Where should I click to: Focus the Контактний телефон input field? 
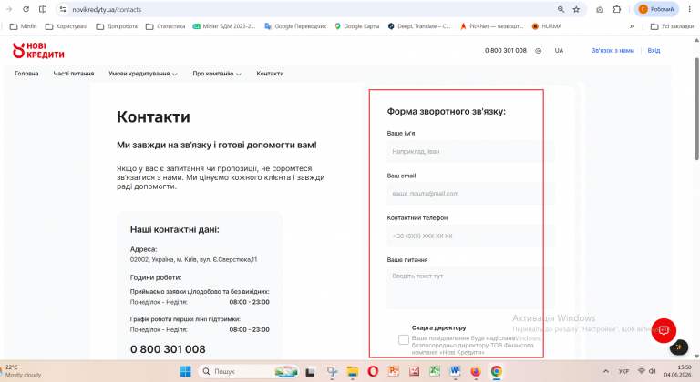[471, 236]
